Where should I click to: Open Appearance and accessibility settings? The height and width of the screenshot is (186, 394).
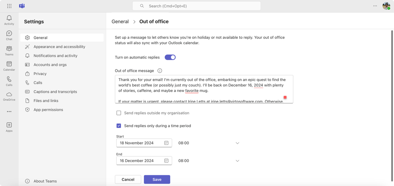(x=62, y=46)
